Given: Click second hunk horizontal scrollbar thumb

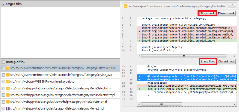Looking at the screenshot, I should pos(161,104).
